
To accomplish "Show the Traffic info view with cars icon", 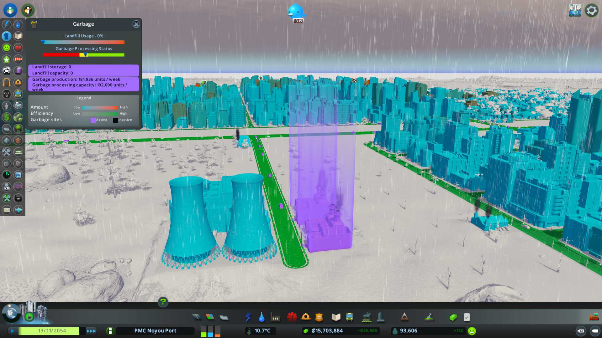I will [7, 71].
